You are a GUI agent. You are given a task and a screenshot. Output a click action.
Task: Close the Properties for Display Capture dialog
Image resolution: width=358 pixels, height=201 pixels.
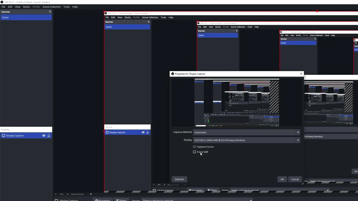301,74
